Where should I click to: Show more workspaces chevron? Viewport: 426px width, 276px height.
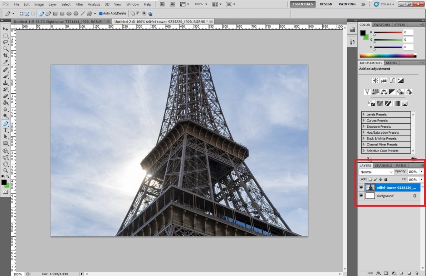click(x=363, y=4)
